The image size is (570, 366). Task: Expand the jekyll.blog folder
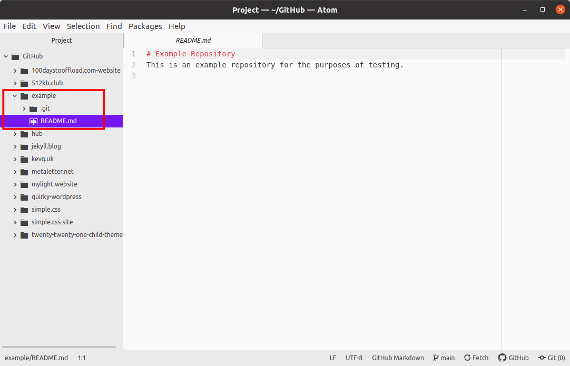click(15, 146)
